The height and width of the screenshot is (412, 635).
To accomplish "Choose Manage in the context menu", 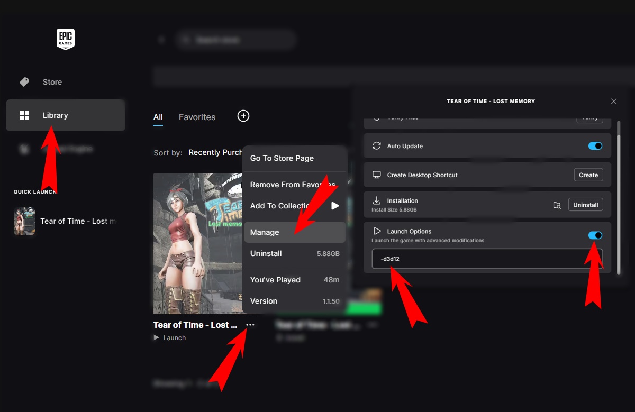I will point(295,232).
